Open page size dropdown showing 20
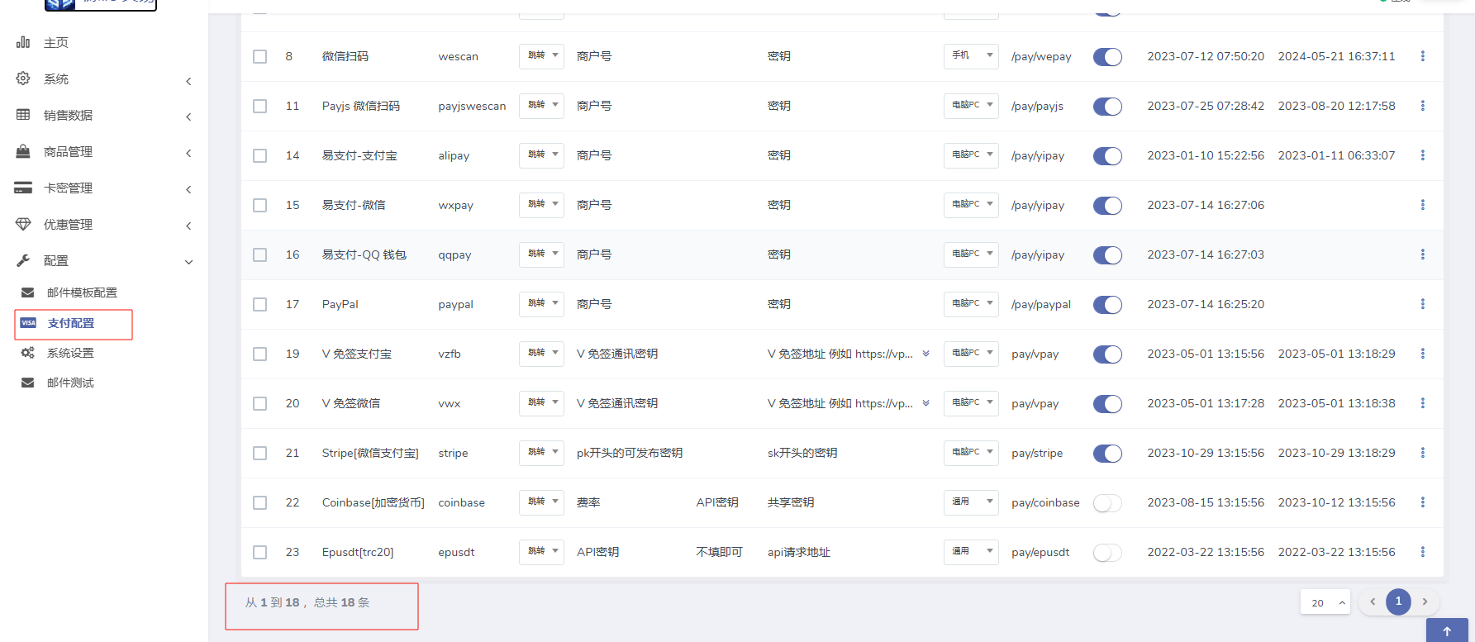 pyautogui.click(x=1325, y=602)
